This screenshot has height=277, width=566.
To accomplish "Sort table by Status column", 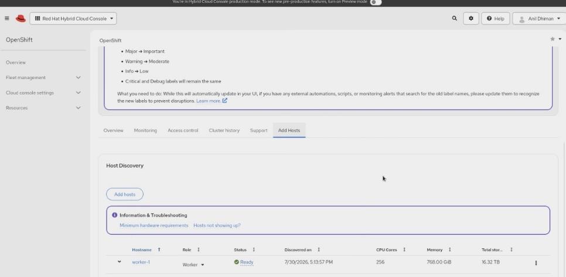I will (x=244, y=249).
